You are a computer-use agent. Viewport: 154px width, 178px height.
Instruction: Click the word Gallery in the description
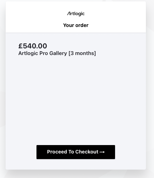tap(58, 53)
